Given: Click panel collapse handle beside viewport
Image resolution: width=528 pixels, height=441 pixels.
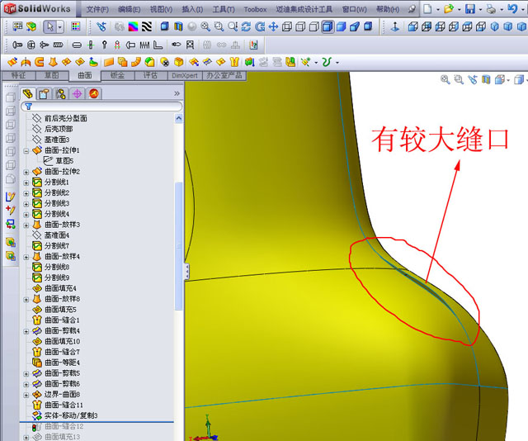Looking at the screenshot, I should coord(187,272).
